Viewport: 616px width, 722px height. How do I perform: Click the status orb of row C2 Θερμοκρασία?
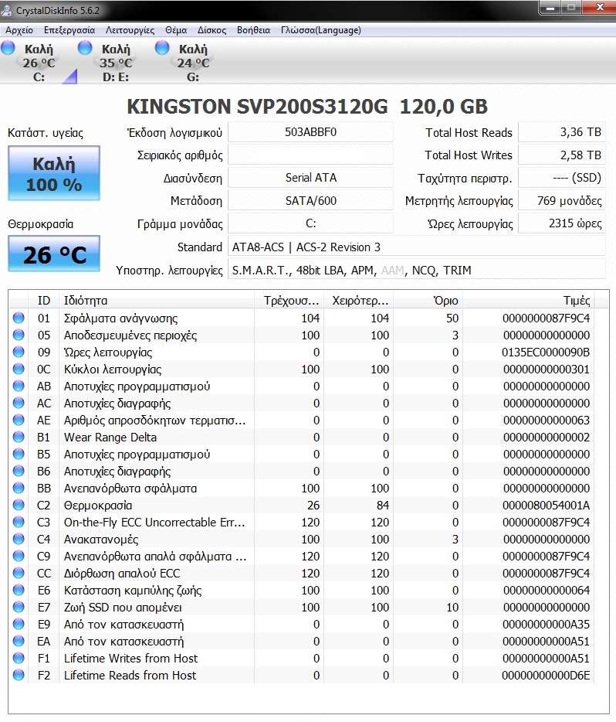[19, 505]
